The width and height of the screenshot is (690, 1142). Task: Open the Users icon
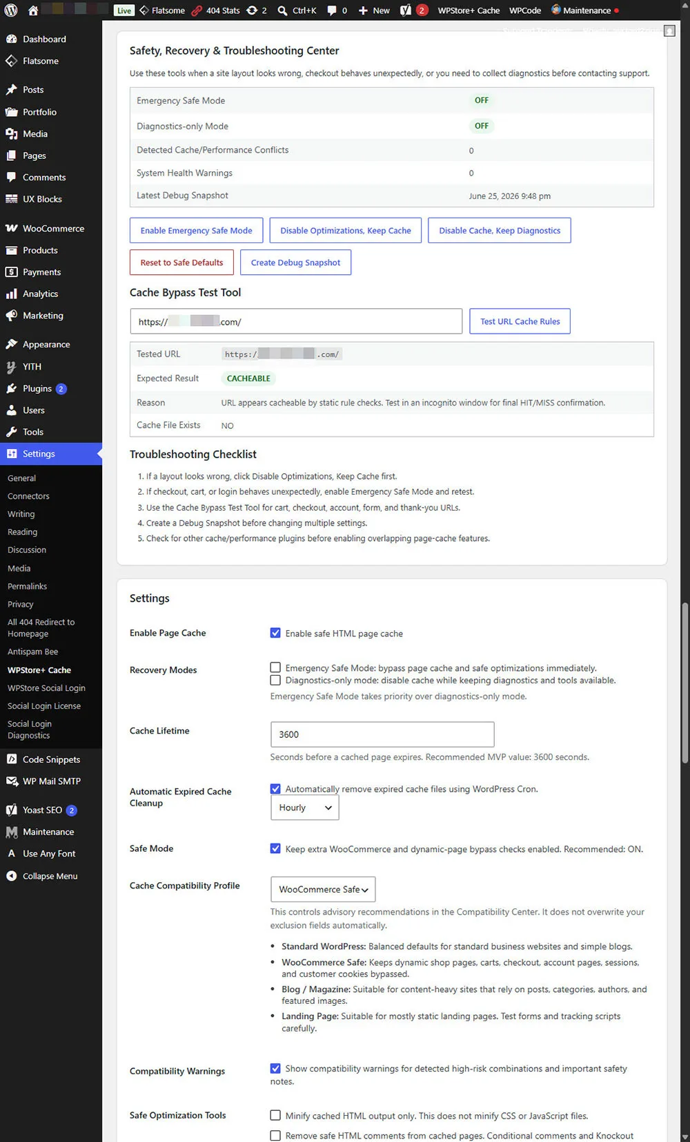point(12,410)
